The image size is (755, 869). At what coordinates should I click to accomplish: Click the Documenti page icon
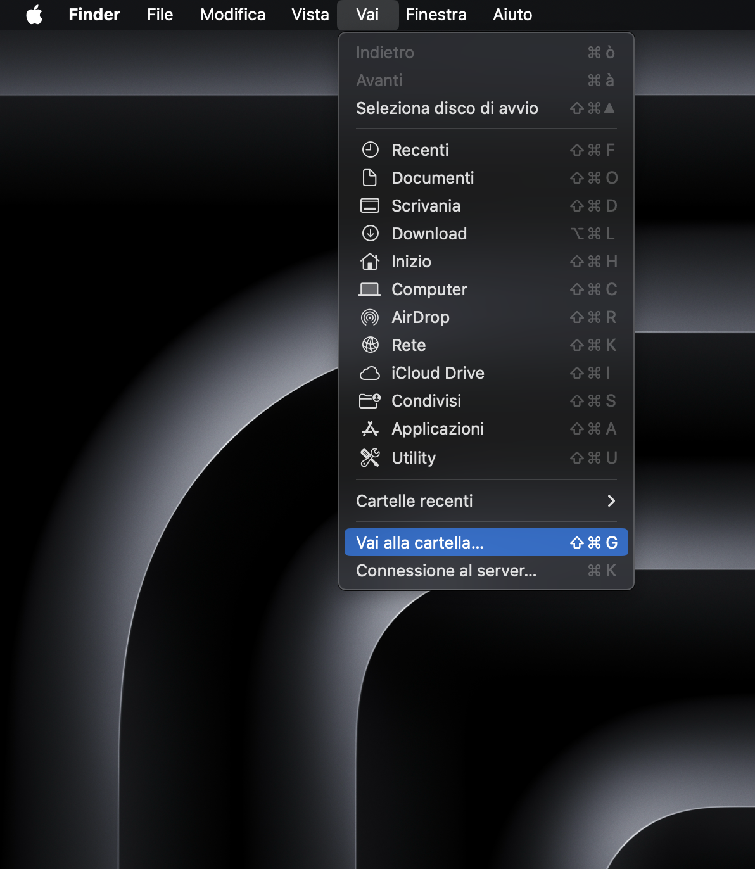coord(370,178)
